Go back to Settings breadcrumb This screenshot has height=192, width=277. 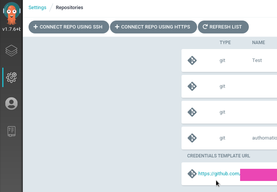point(37,7)
